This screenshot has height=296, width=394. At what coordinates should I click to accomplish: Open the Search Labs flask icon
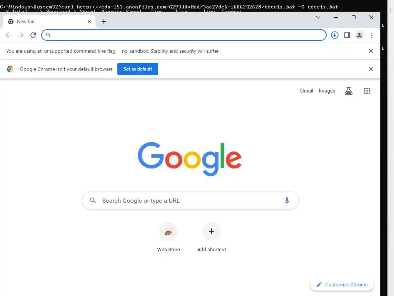(x=349, y=91)
